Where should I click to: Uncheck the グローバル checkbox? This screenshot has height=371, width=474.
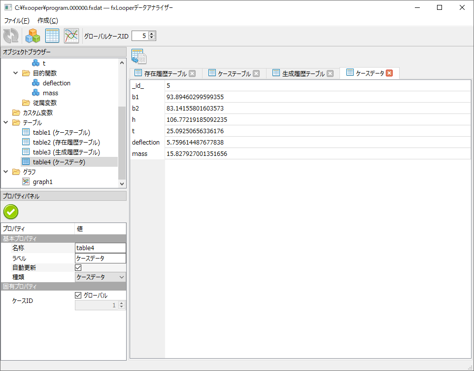(78, 296)
